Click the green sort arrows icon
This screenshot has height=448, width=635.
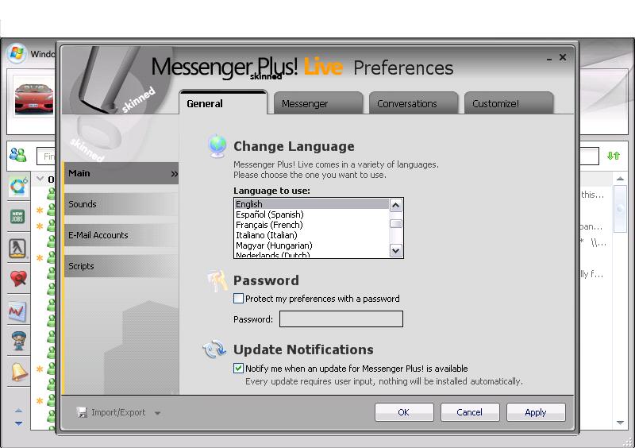pos(614,156)
